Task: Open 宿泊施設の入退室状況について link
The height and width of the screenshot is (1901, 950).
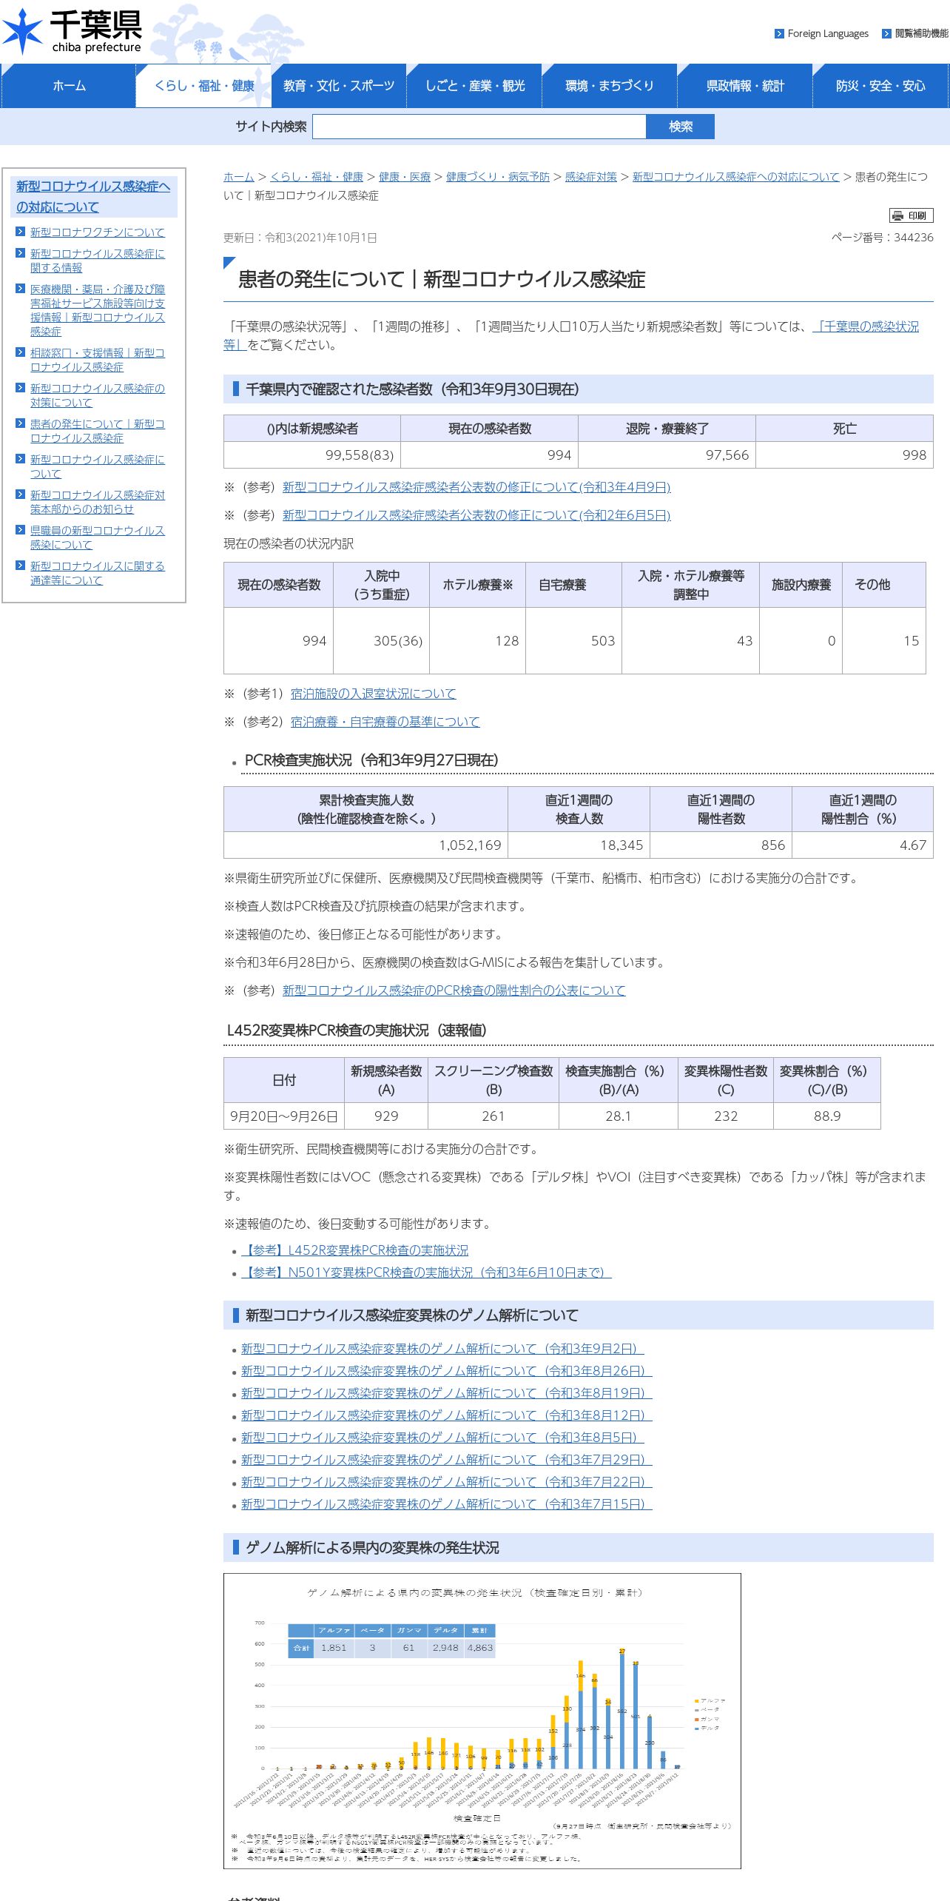Action: point(373,694)
